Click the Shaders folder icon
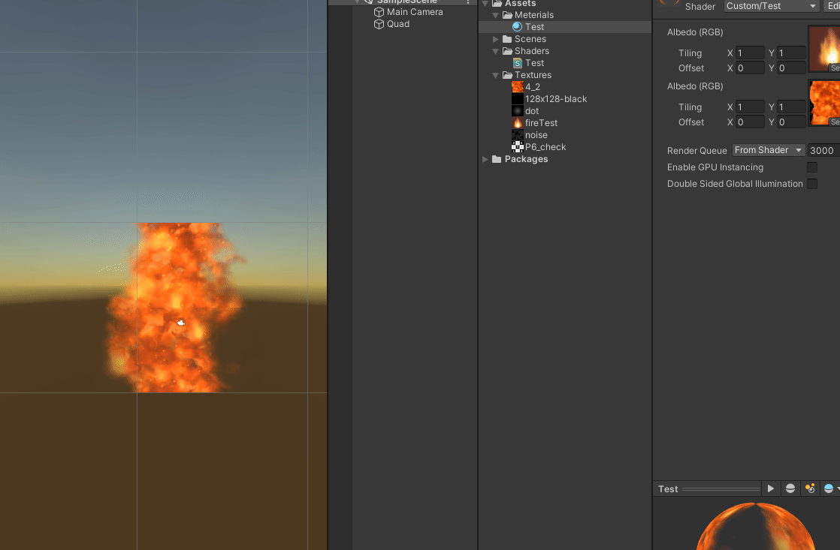Image resolution: width=840 pixels, height=550 pixels. (507, 51)
